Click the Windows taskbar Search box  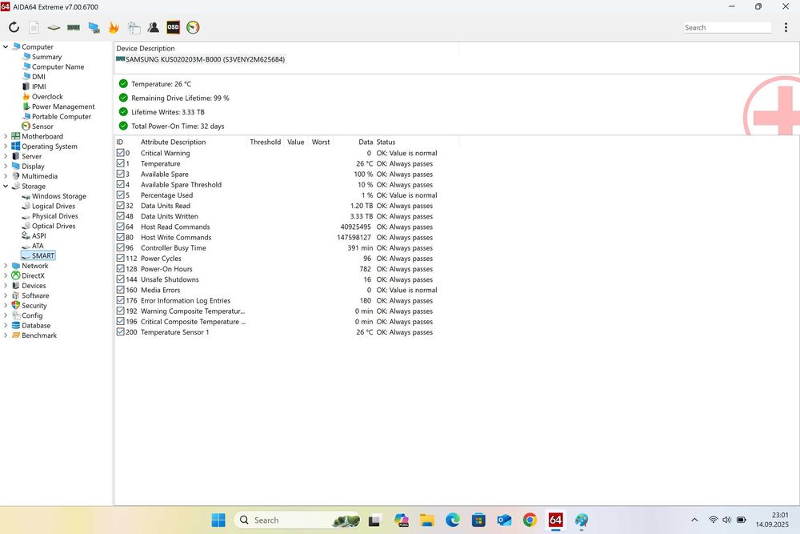pos(297,520)
